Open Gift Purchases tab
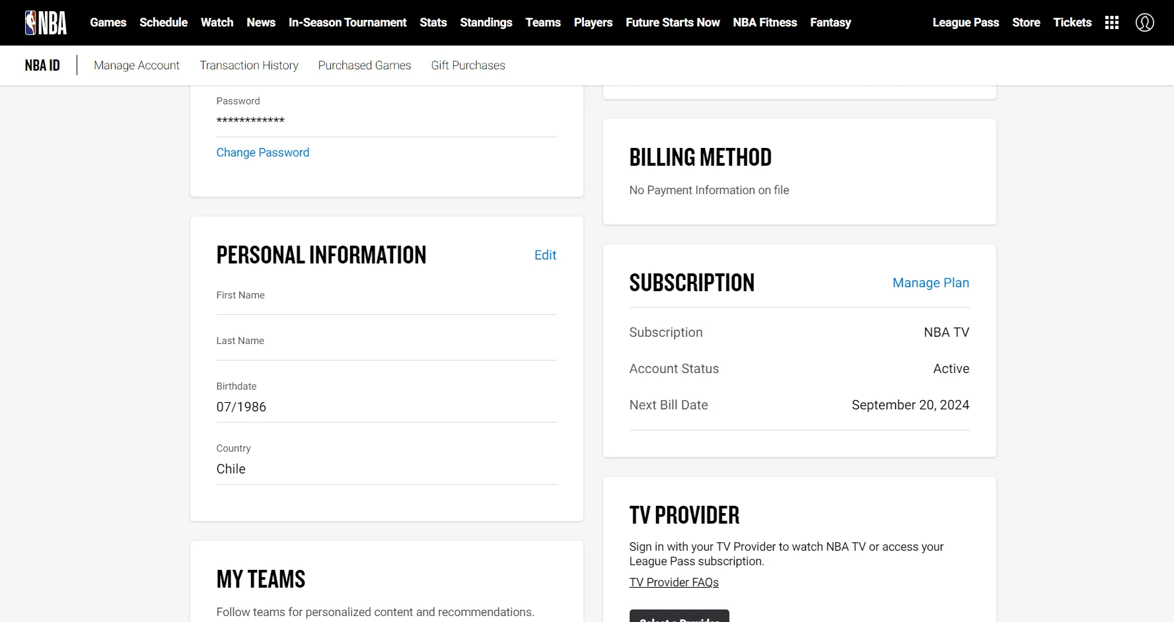Image resolution: width=1174 pixels, height=622 pixels. (x=468, y=65)
